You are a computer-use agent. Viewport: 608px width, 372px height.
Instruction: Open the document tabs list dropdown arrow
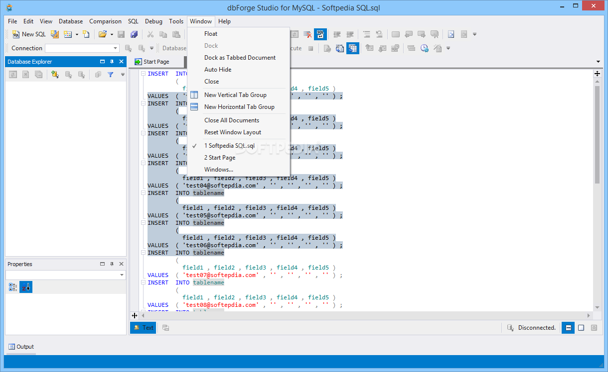click(x=598, y=62)
